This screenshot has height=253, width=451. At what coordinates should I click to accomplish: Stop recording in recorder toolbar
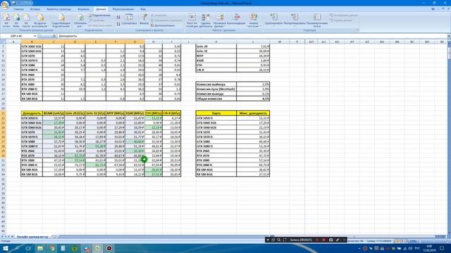(323, 240)
